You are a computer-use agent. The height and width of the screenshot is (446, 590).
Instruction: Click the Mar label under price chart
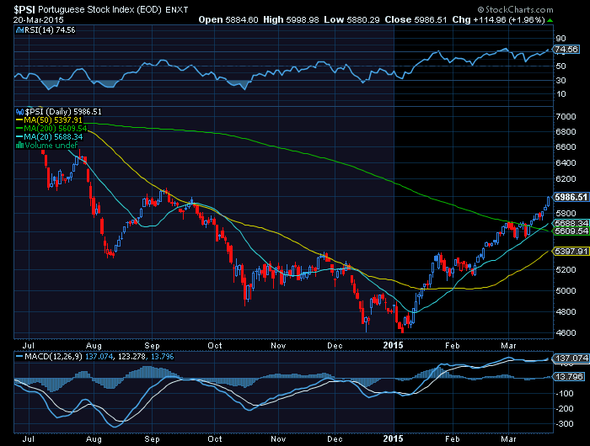pos(508,345)
